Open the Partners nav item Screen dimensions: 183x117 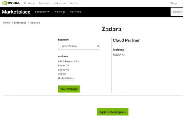click(76, 12)
